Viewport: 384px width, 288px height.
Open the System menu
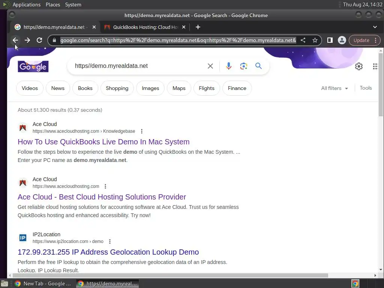(73, 4)
